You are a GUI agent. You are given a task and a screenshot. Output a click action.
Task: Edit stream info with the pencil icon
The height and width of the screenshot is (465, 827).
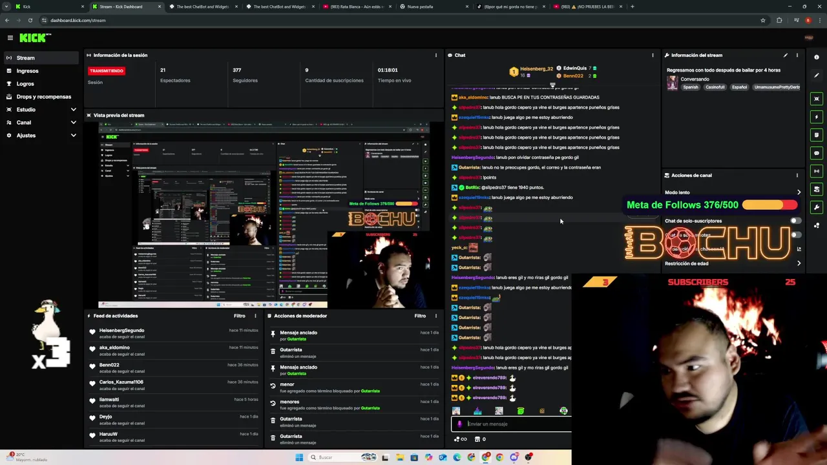pos(786,55)
